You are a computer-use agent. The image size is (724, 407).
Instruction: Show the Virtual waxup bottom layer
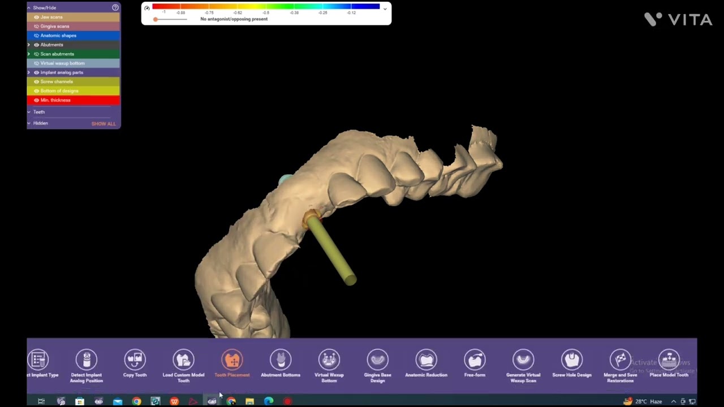point(37,63)
